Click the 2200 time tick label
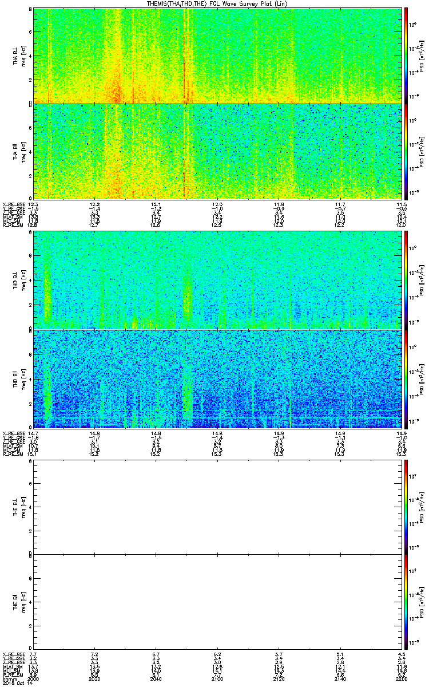 tap(401, 678)
